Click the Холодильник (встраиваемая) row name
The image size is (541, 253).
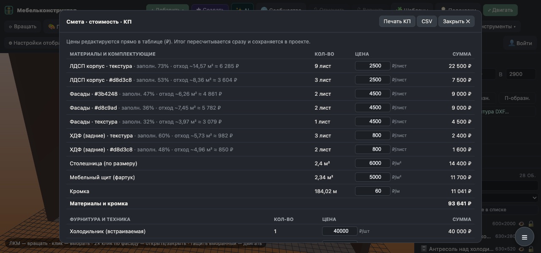point(107,231)
